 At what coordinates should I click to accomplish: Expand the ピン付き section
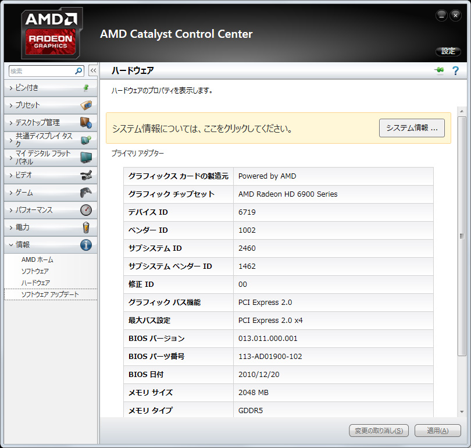point(51,88)
